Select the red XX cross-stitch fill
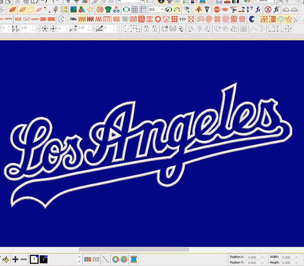 coord(191,19)
